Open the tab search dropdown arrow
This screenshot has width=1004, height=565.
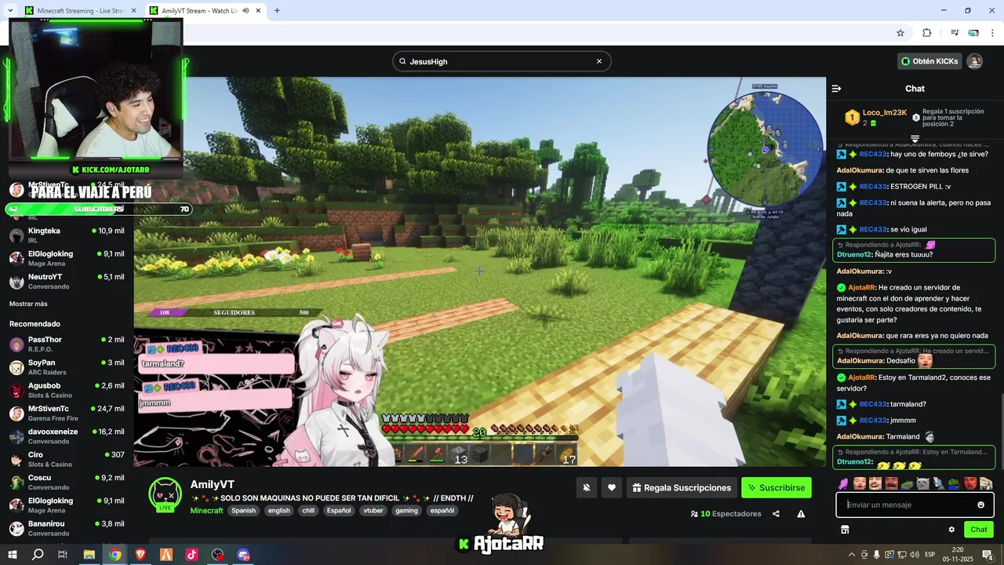9,11
